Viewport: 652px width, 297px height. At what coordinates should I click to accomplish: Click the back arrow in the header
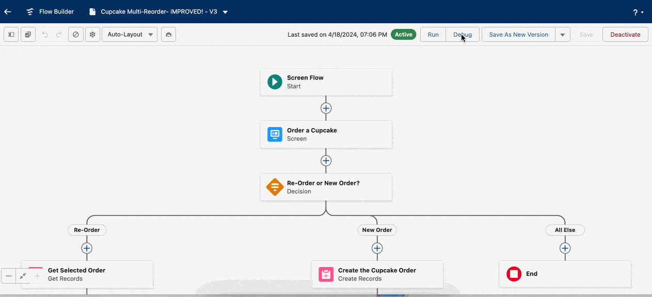(x=8, y=11)
